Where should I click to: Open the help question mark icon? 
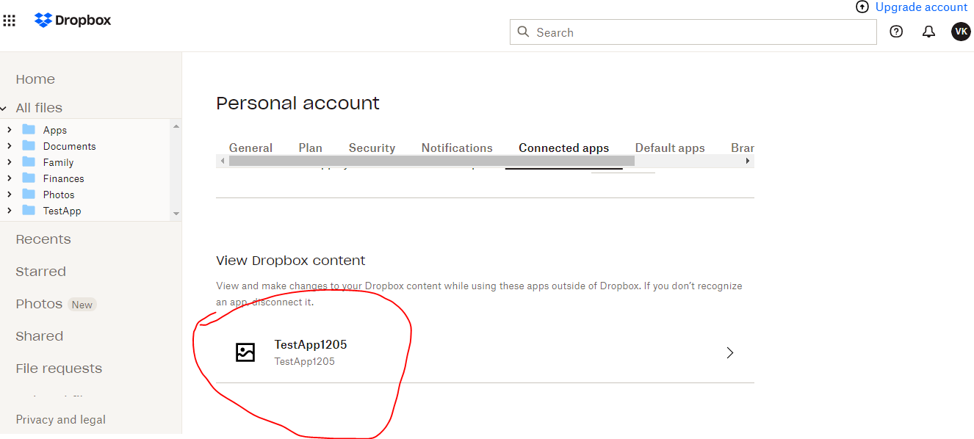point(896,32)
